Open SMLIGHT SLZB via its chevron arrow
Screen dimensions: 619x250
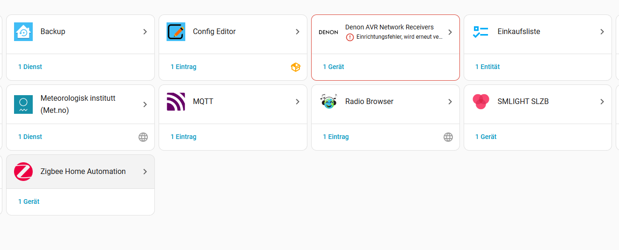pos(602,102)
